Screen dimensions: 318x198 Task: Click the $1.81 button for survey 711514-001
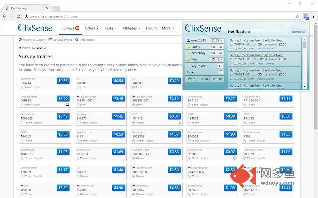[286, 99]
